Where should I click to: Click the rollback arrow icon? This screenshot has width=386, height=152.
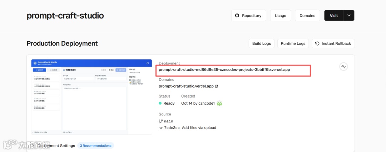pyautogui.click(x=317, y=43)
